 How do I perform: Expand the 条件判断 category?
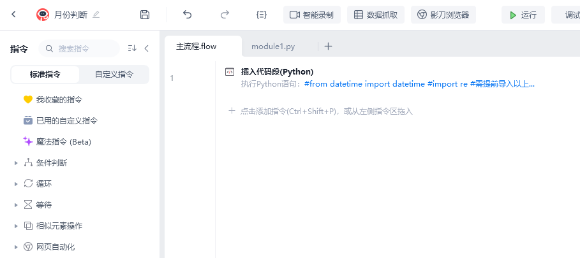point(16,163)
